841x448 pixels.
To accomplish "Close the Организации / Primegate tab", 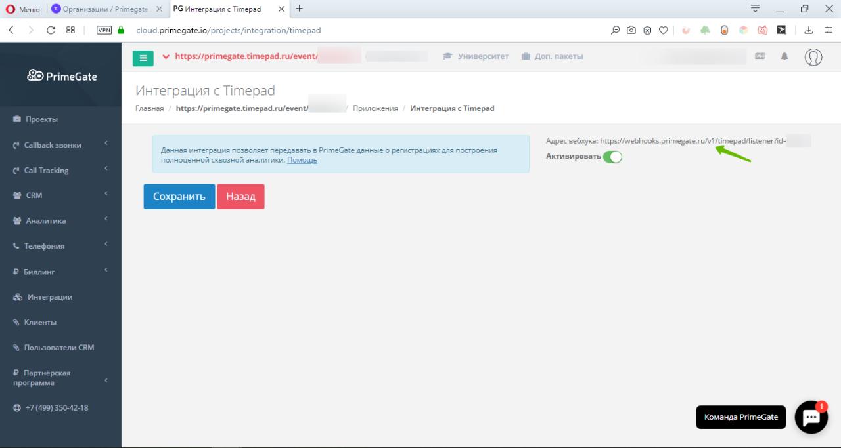I will [159, 9].
